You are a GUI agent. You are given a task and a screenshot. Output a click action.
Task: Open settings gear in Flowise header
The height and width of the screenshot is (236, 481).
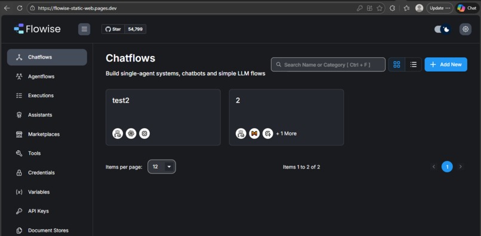pos(465,29)
